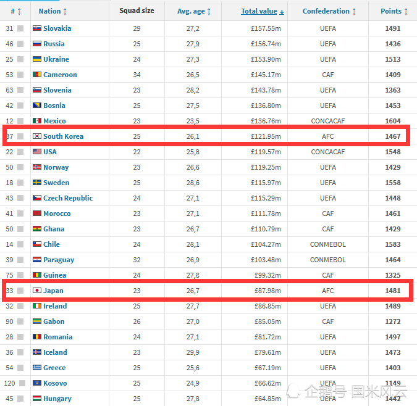The image size is (417, 406).
Task: Click the Iceland flag icon
Action: tap(37, 352)
